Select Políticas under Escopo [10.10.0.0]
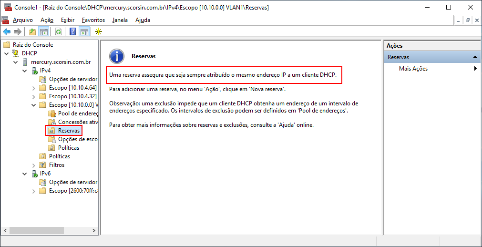 [69, 148]
